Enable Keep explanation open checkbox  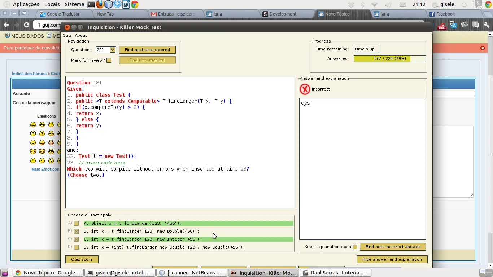coord(355,247)
